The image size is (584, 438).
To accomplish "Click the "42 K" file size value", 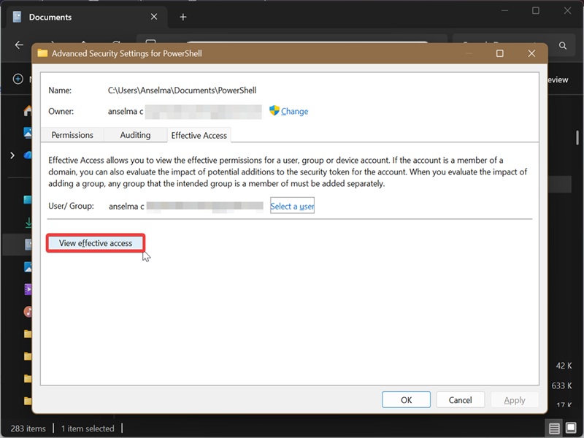I will [564, 366].
